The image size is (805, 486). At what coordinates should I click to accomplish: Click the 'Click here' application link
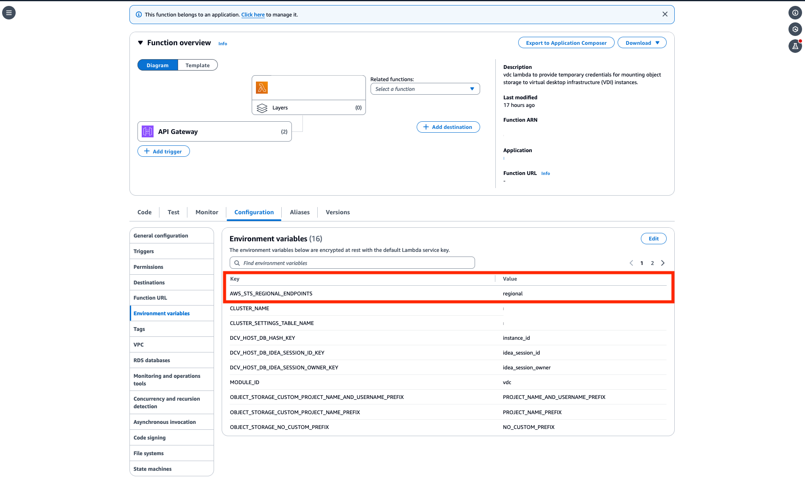[253, 14]
